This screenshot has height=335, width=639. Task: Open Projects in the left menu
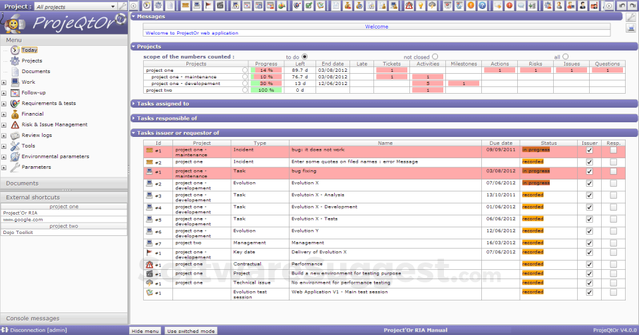(31, 60)
